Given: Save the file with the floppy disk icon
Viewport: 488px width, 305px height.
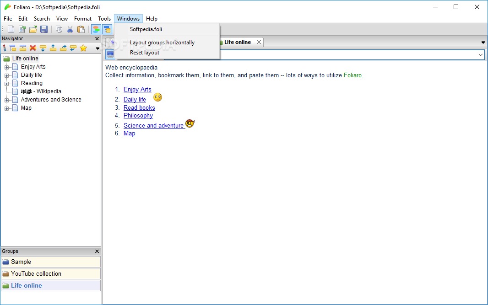Looking at the screenshot, I should pos(44,30).
